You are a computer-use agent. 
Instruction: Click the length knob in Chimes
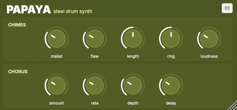click(x=133, y=39)
